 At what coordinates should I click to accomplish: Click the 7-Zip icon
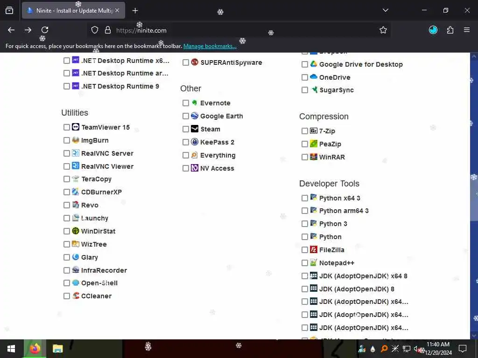point(314,131)
